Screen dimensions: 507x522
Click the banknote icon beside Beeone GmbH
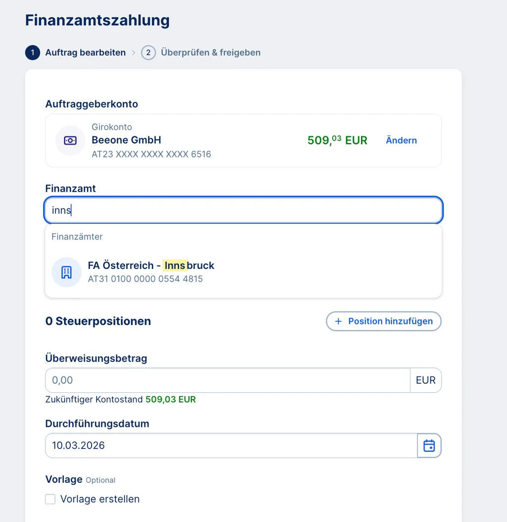coord(70,140)
